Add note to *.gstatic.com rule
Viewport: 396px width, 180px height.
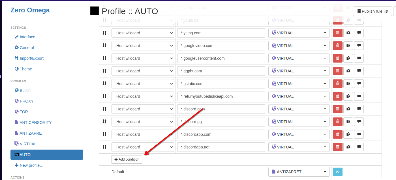pyautogui.click(x=359, y=84)
